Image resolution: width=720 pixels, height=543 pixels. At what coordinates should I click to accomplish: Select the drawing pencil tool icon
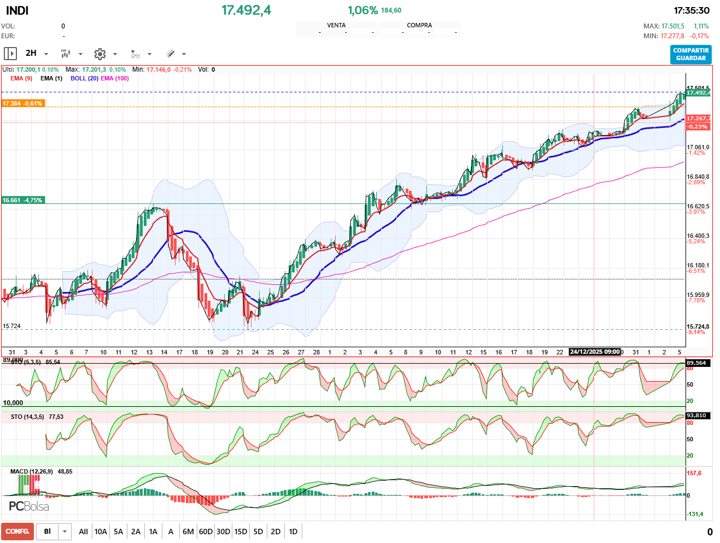[170, 54]
